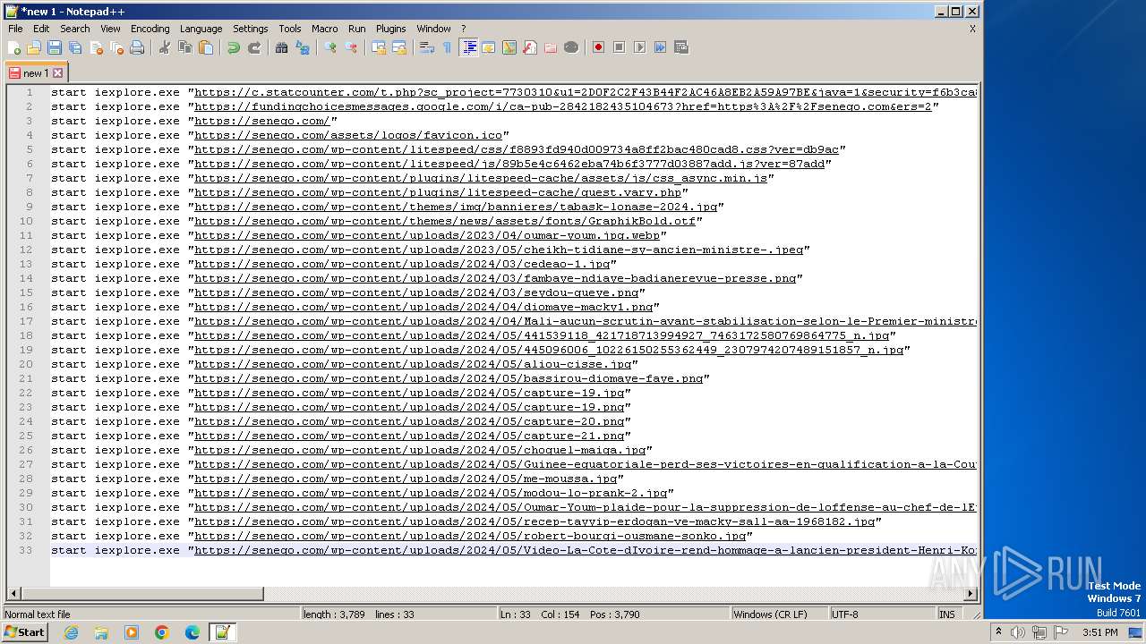Click the menu bar X to close document
The image size is (1146, 644).
(x=972, y=29)
